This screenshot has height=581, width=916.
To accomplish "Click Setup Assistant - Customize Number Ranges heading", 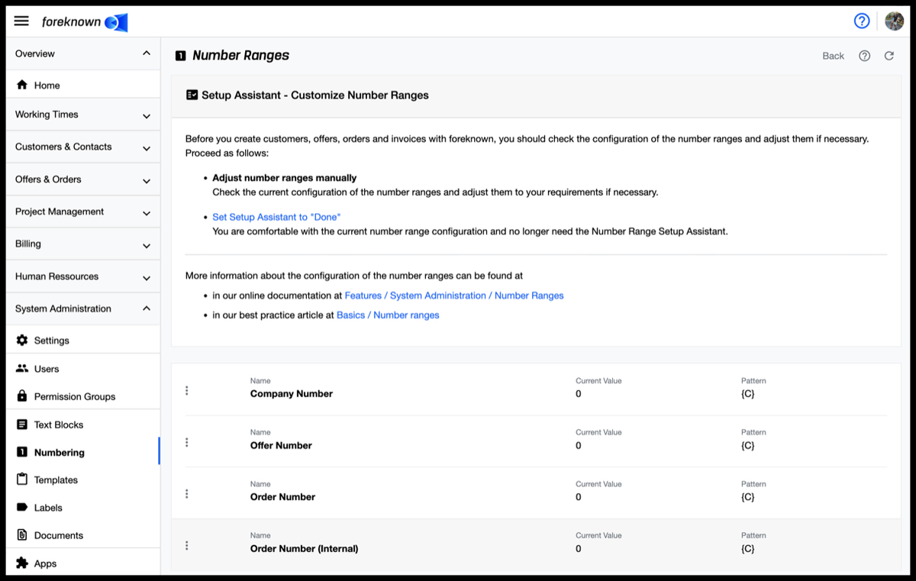I will pos(315,95).
